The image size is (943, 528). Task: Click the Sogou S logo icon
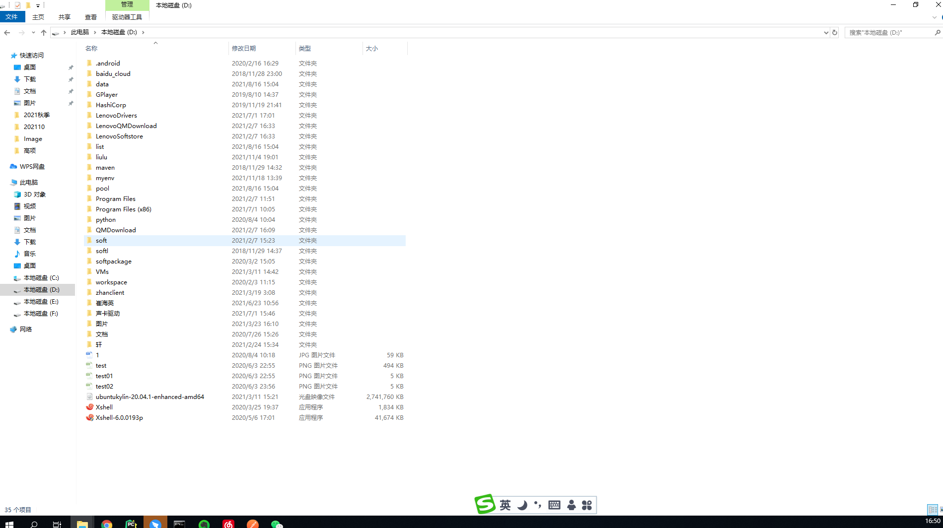[x=485, y=504]
